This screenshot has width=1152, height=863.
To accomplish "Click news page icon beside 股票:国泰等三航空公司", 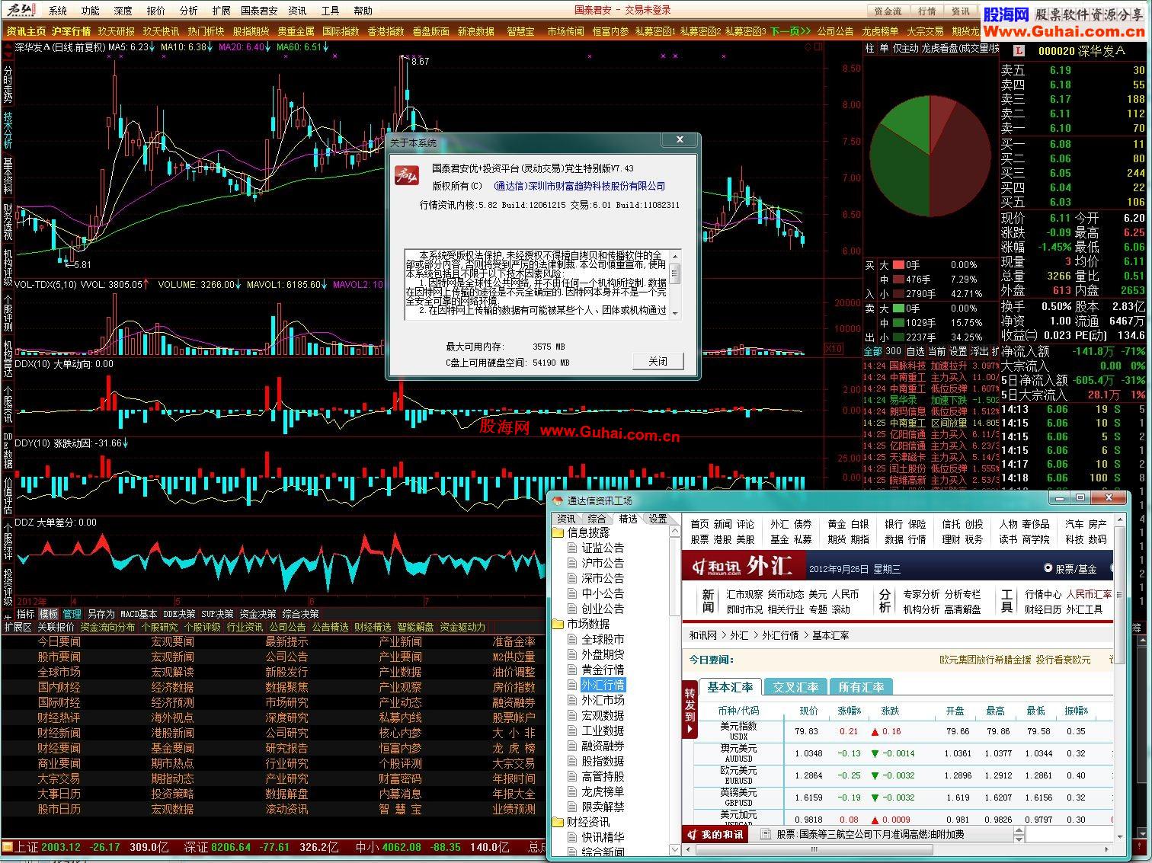I will pyautogui.click(x=766, y=834).
